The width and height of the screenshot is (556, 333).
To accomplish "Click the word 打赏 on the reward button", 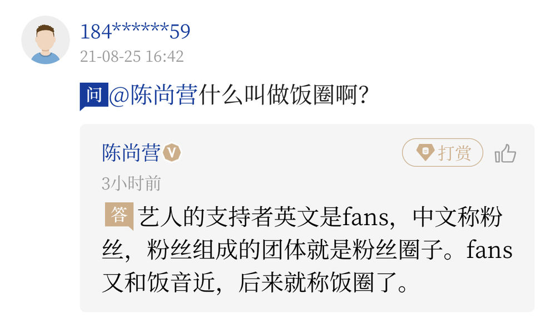I will pyautogui.click(x=454, y=153).
